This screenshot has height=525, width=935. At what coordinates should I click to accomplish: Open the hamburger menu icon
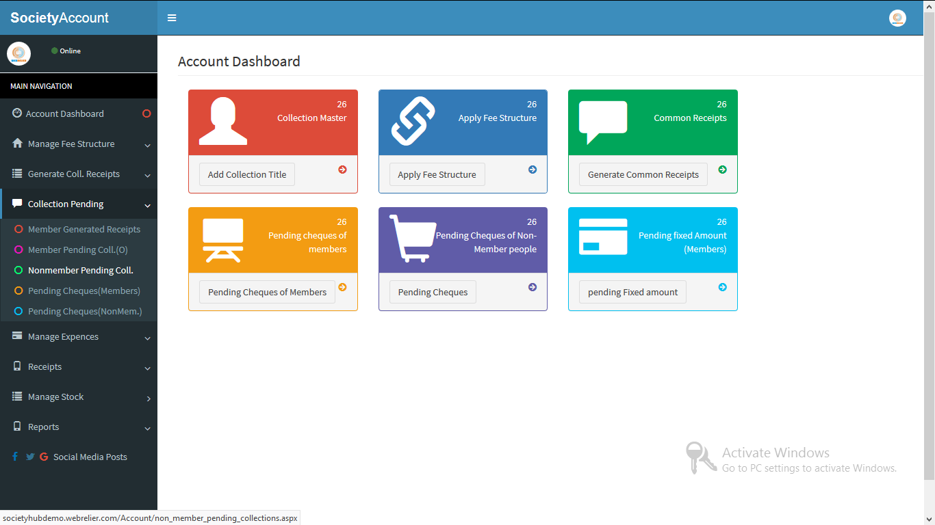[x=171, y=18]
